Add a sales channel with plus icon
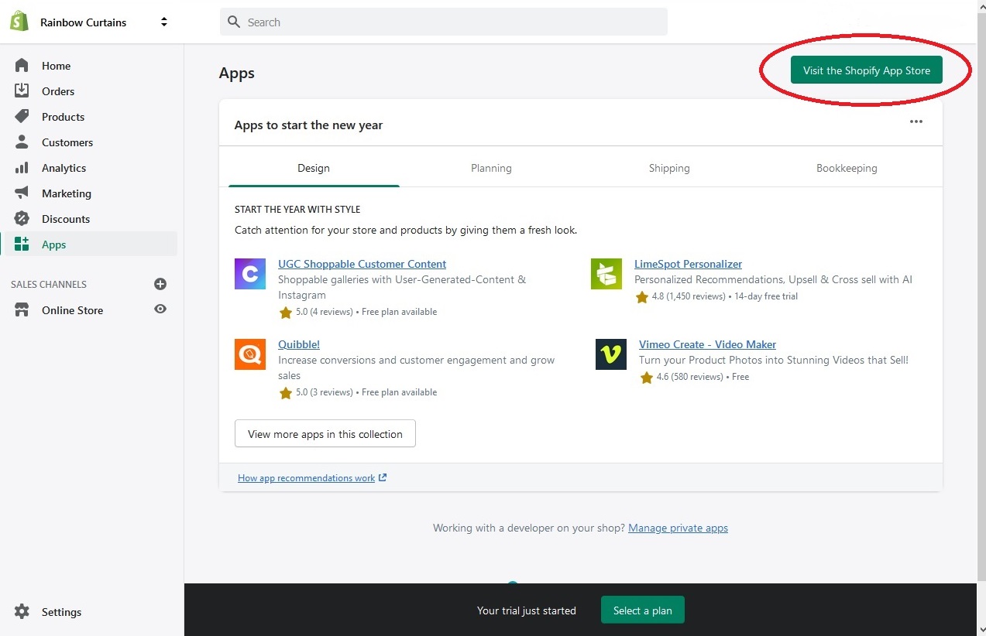986x636 pixels. (x=160, y=284)
